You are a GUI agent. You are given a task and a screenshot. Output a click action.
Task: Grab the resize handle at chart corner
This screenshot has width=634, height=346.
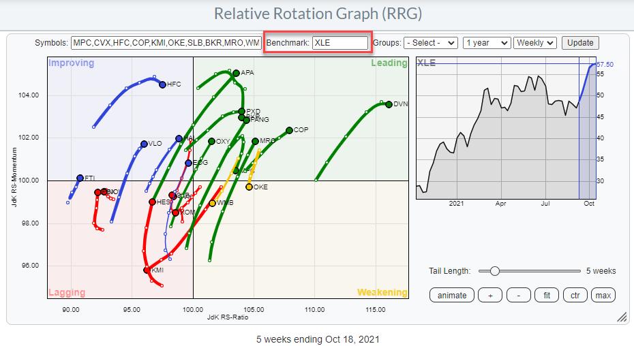[621, 317]
